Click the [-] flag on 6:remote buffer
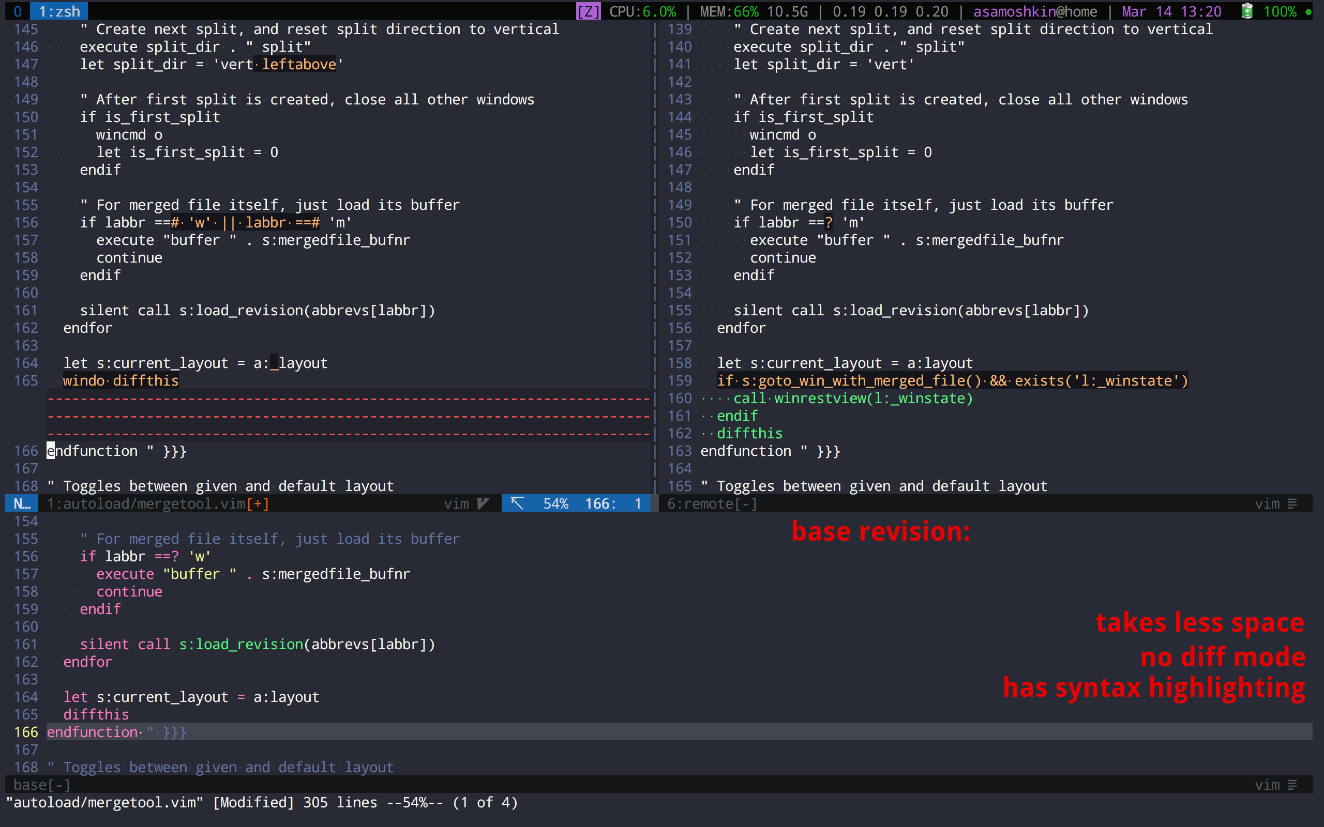1324x827 pixels. pos(746,503)
